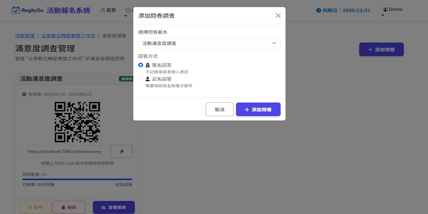Select the 匿名回答 radio option
The width and height of the screenshot is (428, 214).
141,65
